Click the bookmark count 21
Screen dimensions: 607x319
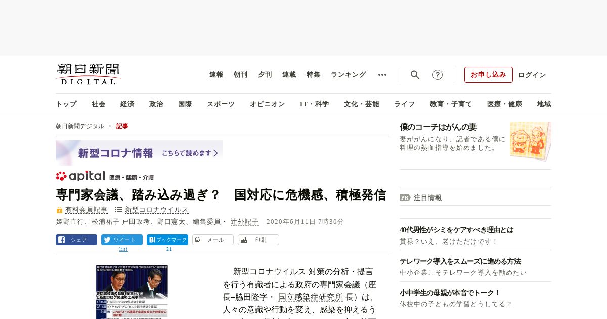tap(169, 249)
